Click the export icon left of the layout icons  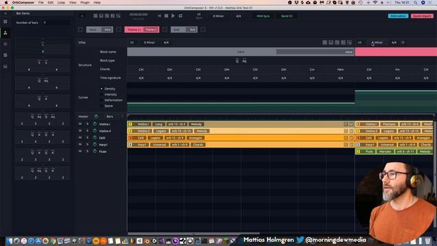click(x=82, y=16)
